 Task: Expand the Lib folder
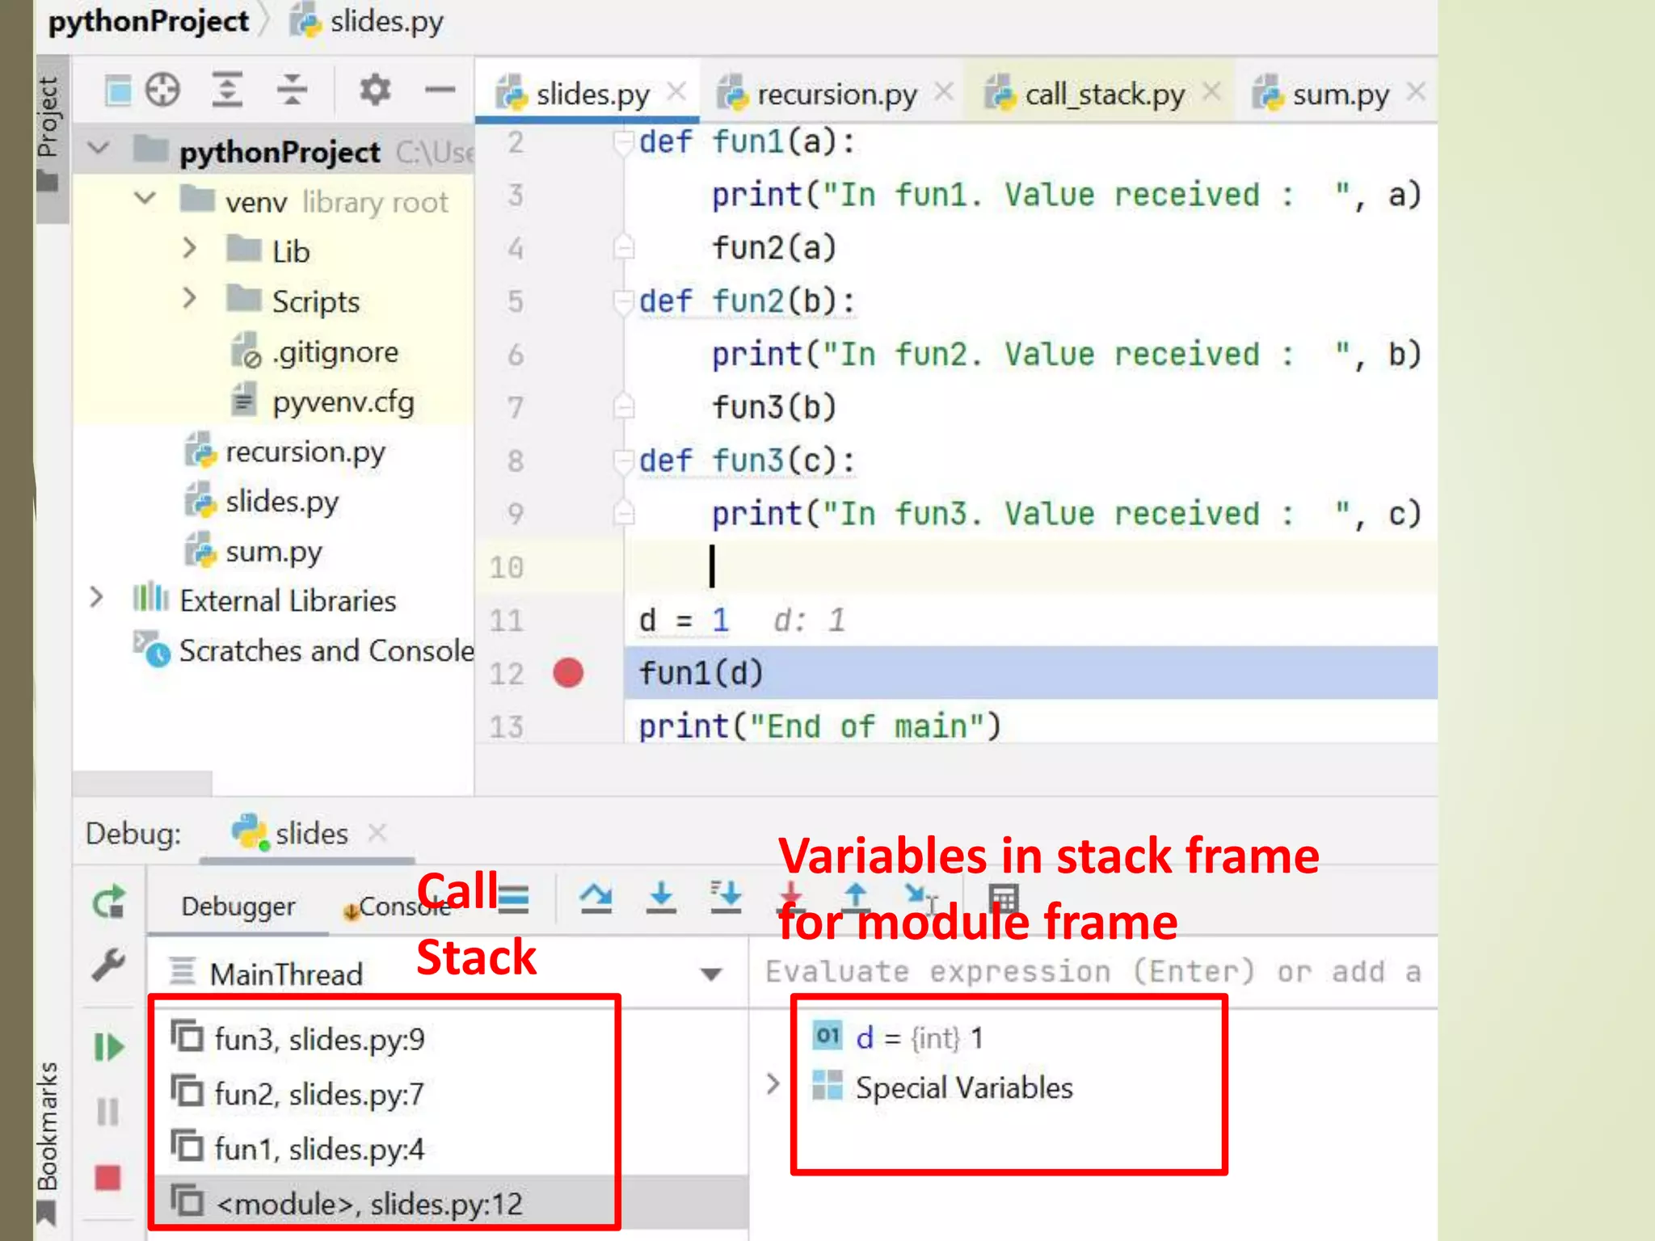[x=190, y=249]
